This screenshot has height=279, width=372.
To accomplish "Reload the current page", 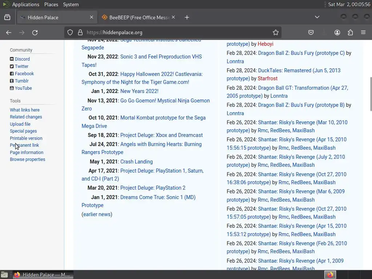I will point(35,32).
